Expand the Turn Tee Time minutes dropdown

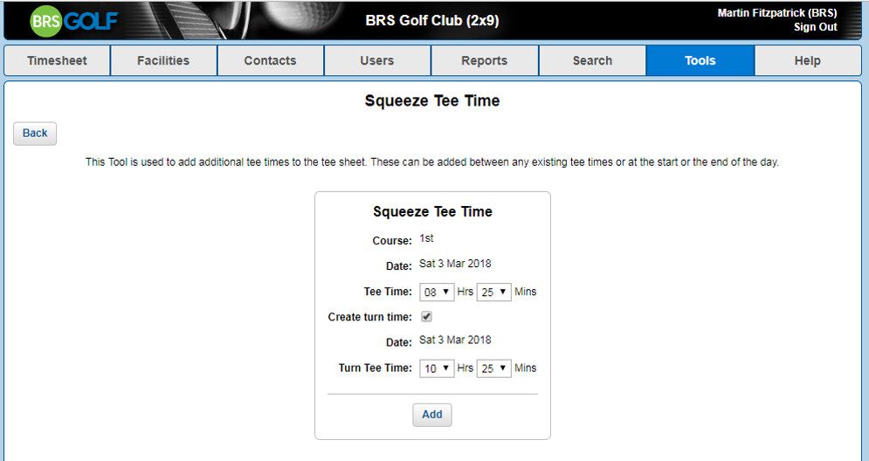(x=493, y=368)
